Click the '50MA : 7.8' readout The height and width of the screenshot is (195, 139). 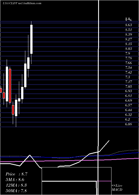point(16,191)
